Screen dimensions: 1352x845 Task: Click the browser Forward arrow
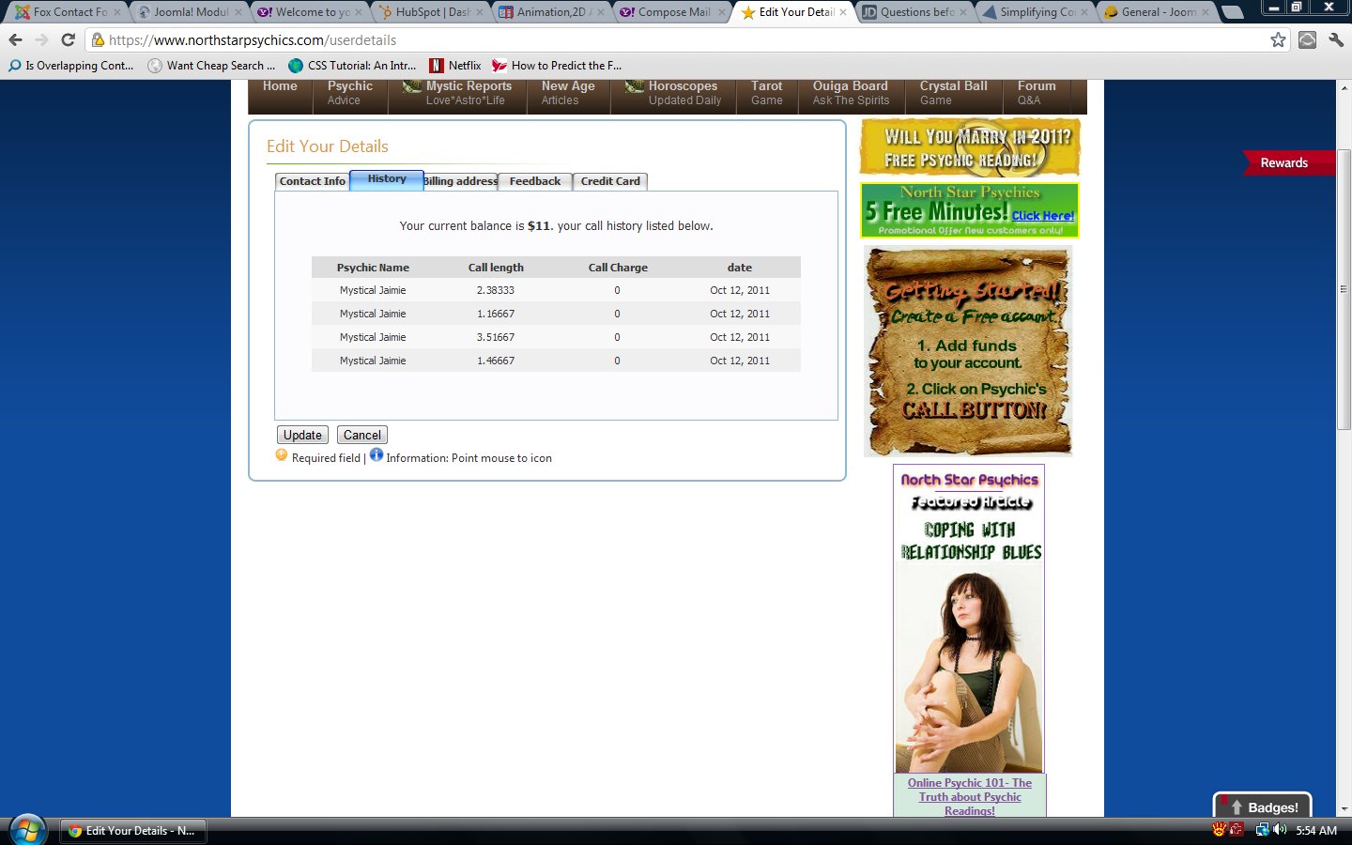[41, 39]
